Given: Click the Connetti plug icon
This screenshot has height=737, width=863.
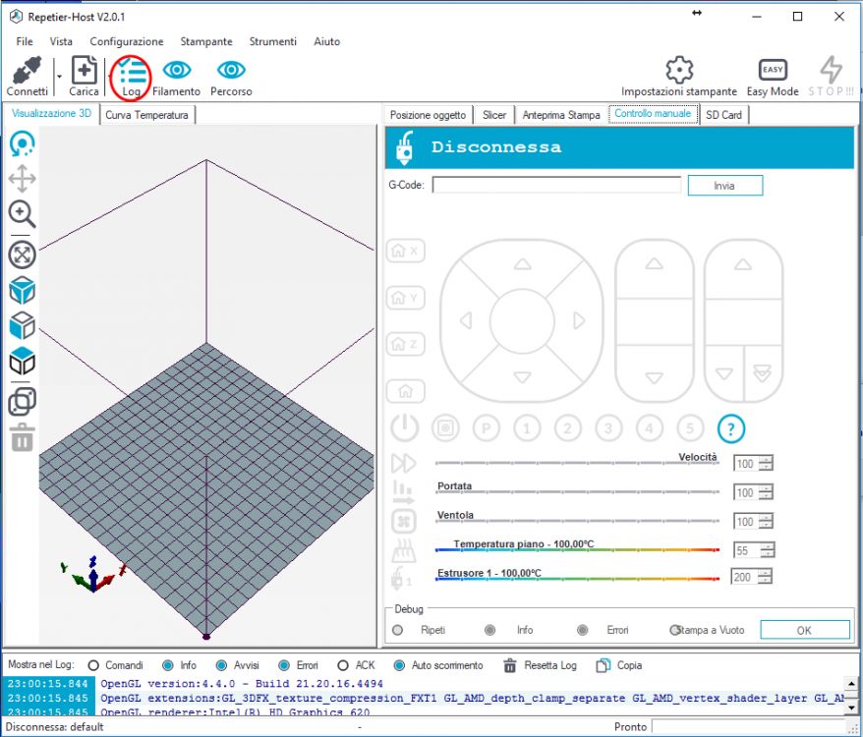Looking at the screenshot, I should coord(27,72).
